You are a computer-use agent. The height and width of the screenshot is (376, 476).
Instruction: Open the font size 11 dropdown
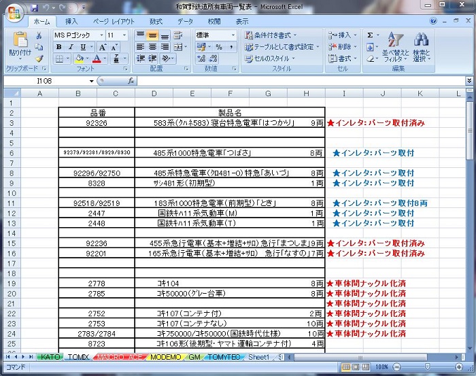124,35
